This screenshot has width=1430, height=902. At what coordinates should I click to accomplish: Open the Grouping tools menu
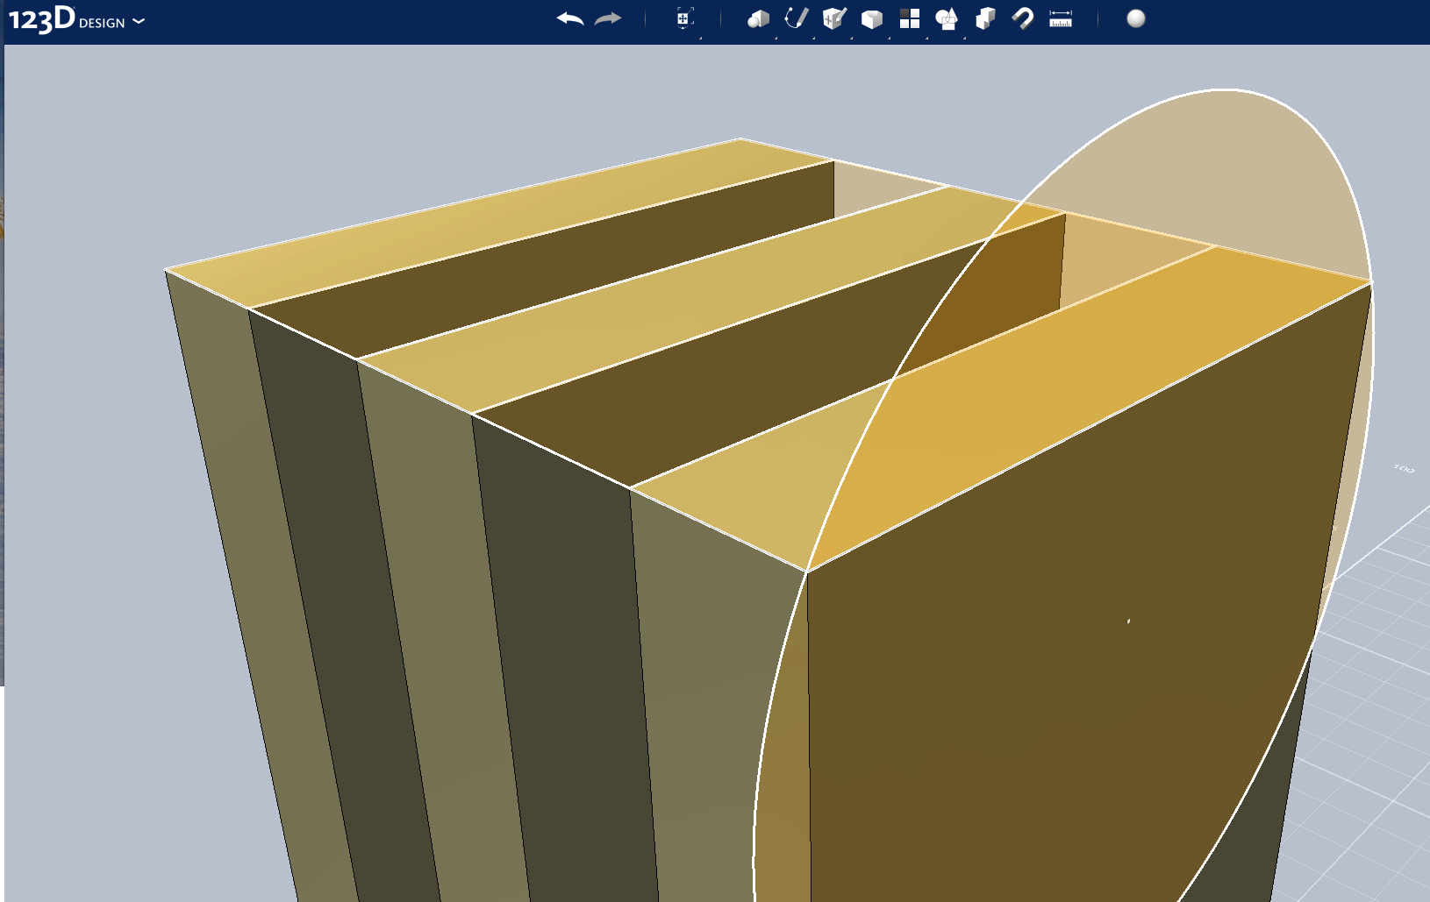[x=947, y=18]
